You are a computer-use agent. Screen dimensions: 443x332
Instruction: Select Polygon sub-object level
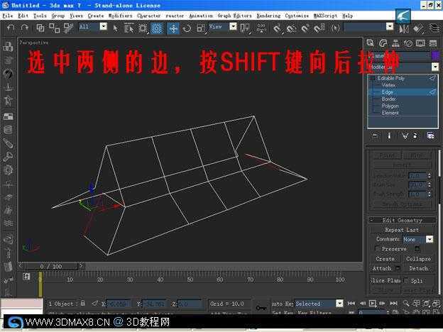(x=390, y=106)
